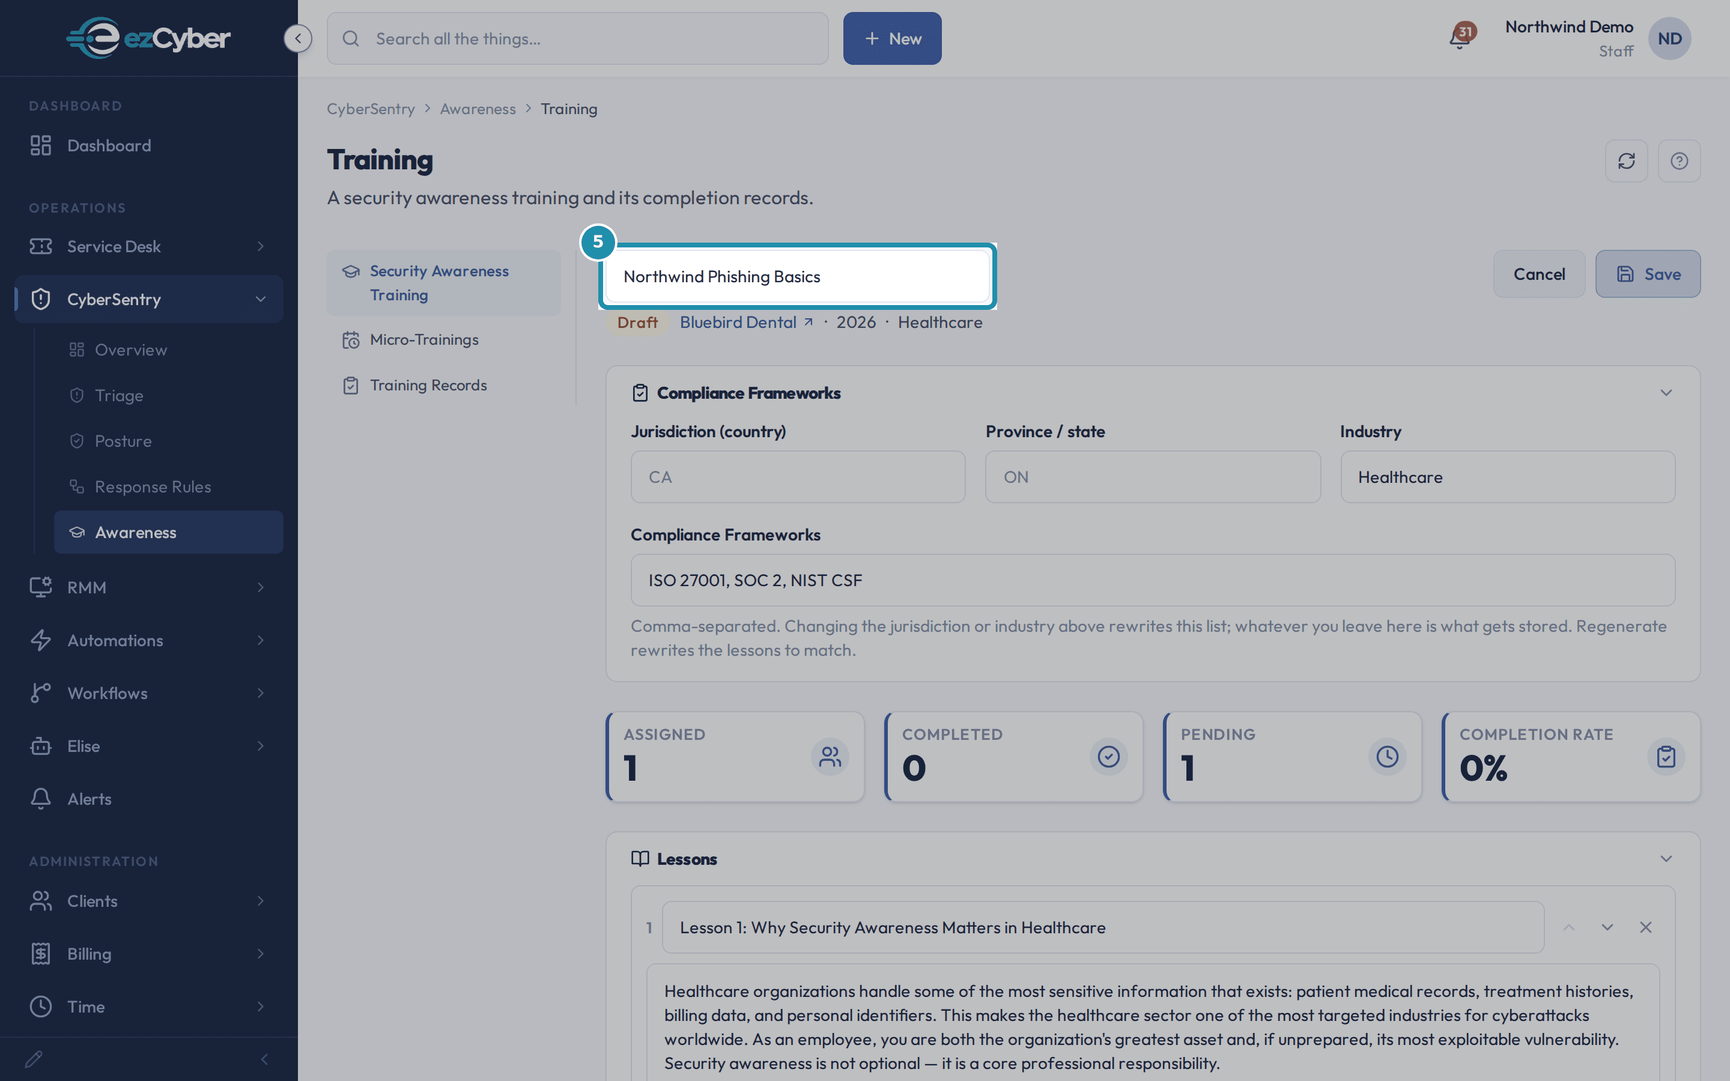Switch to the Training Records tab
This screenshot has height=1081, width=1730.
click(x=443, y=386)
